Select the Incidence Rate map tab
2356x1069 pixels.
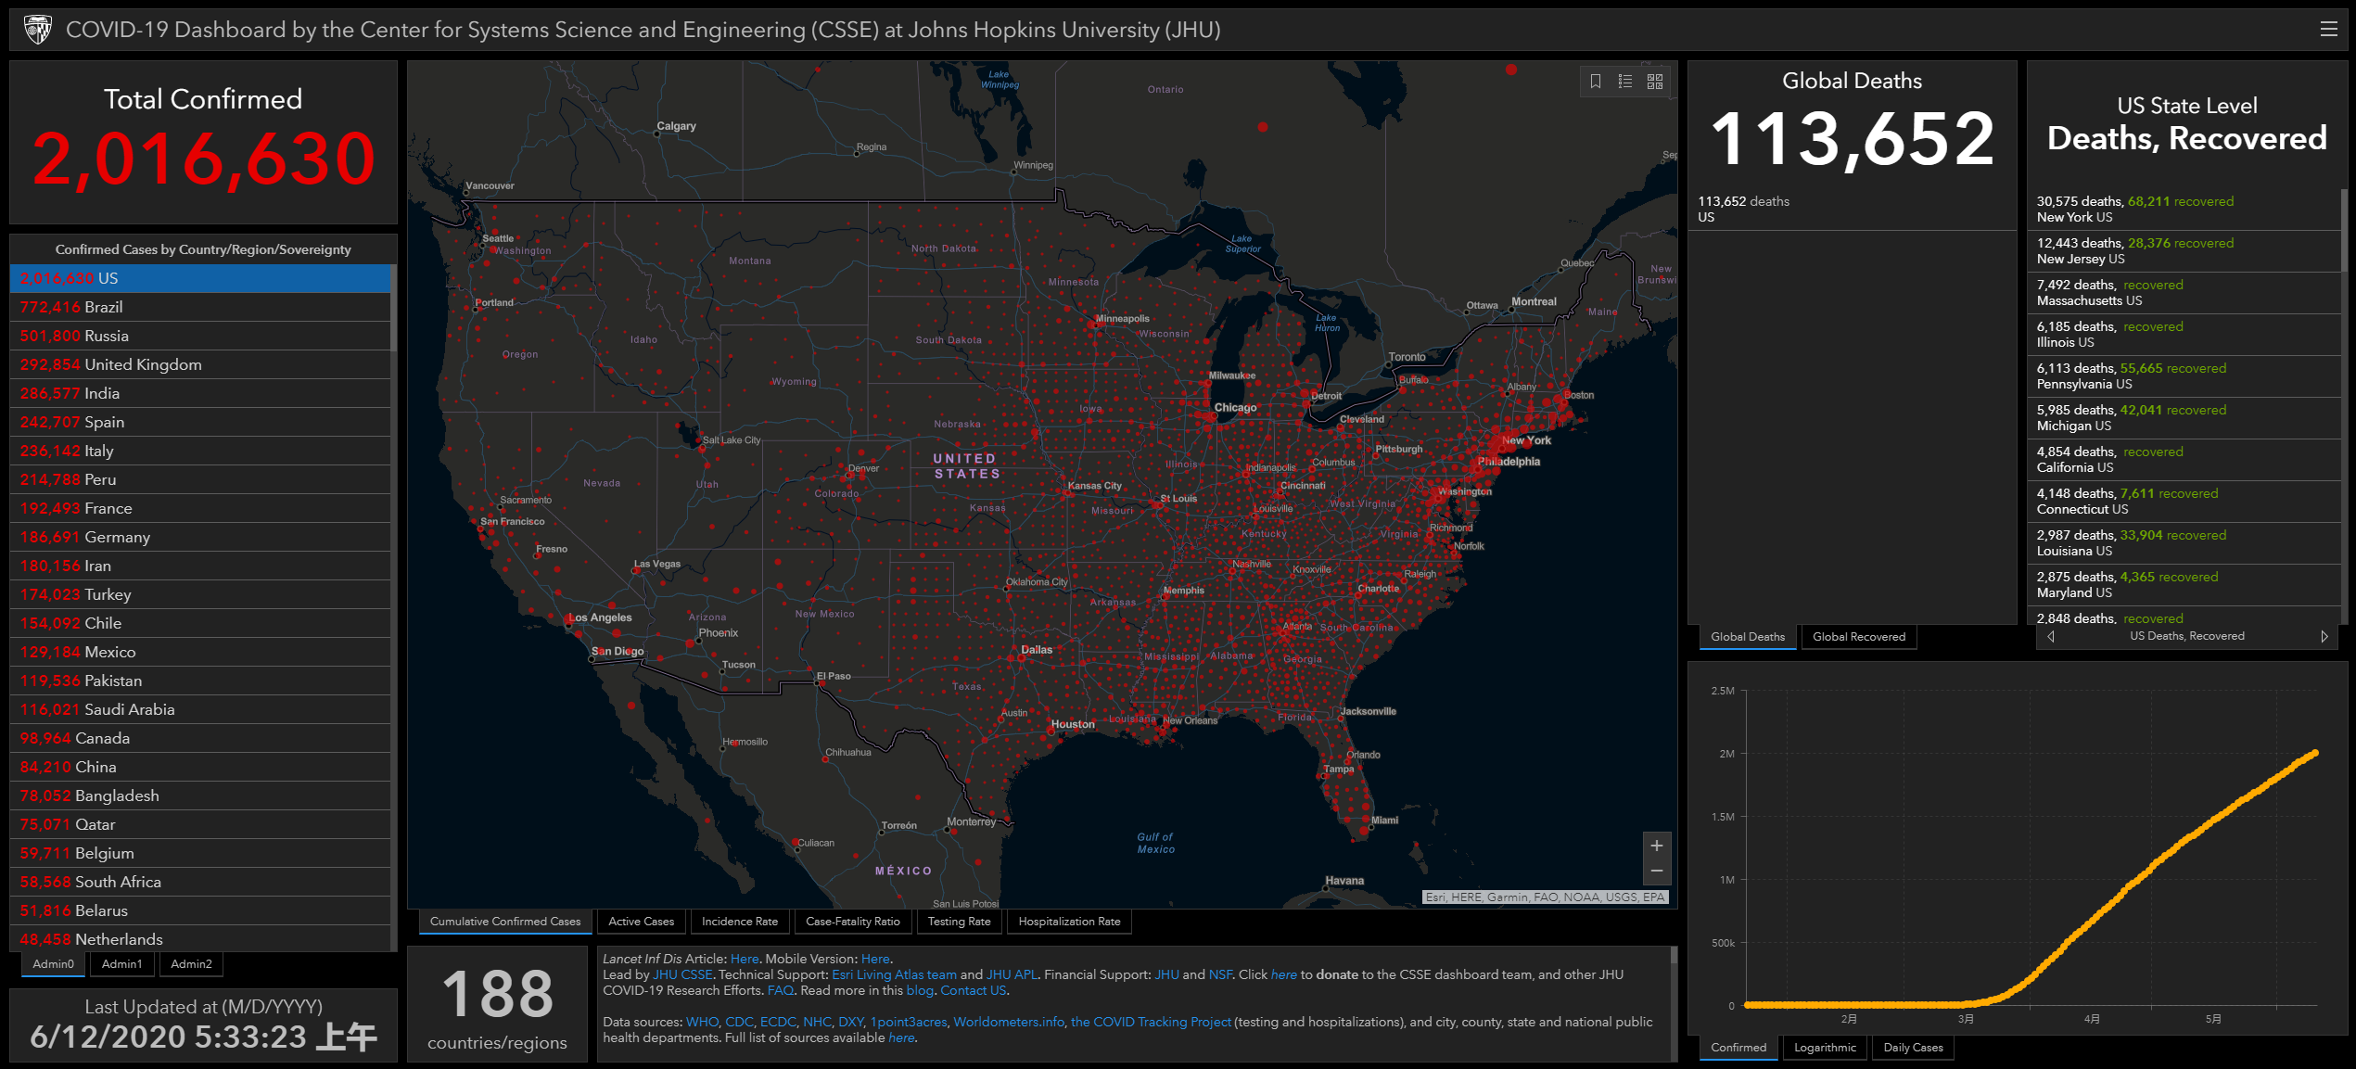tap(739, 922)
